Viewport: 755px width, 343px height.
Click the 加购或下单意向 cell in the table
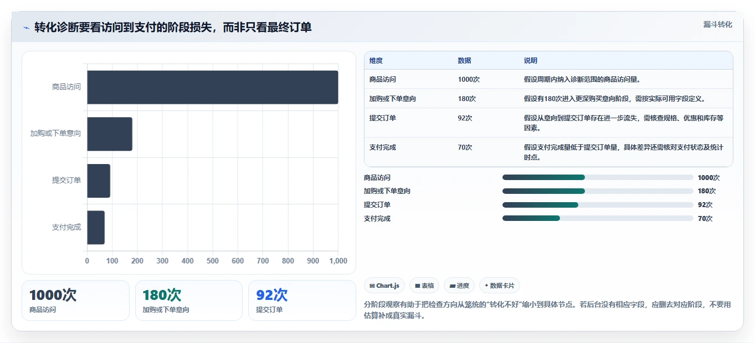tap(393, 98)
